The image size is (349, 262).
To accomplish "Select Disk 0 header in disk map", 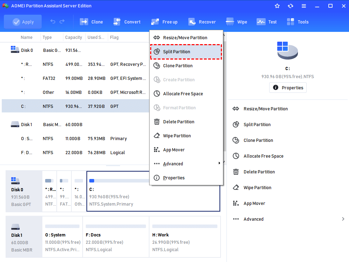I will 24,191.
